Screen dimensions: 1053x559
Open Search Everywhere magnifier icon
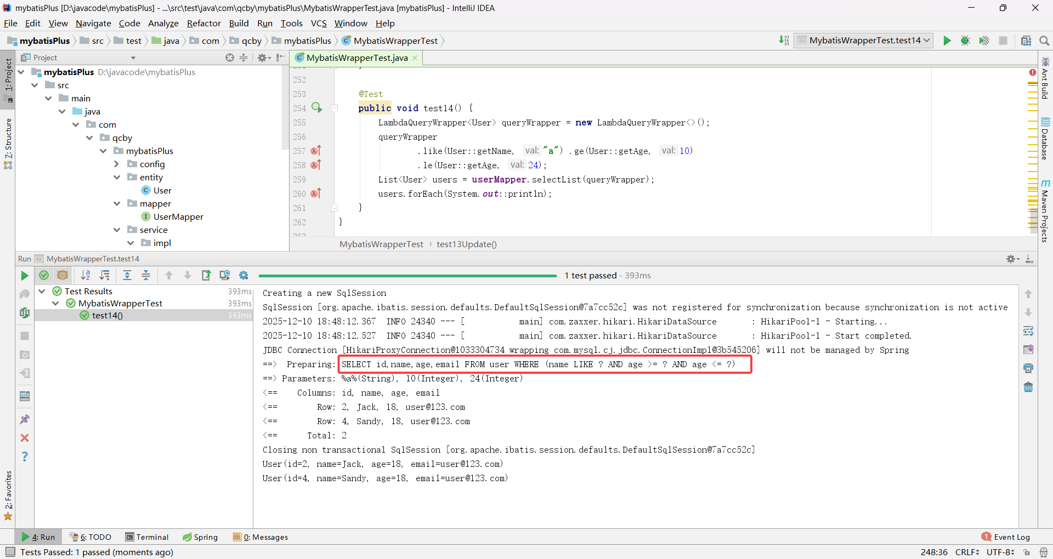tap(1044, 41)
